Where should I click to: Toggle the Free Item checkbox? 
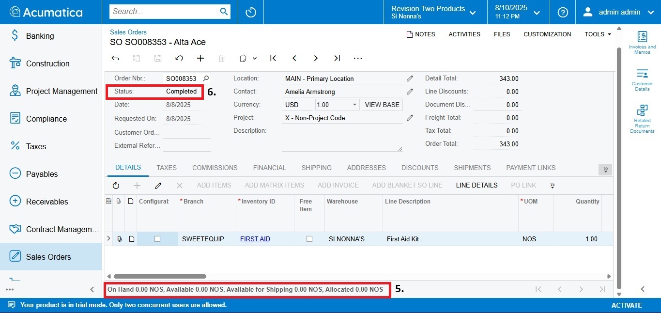coord(309,239)
